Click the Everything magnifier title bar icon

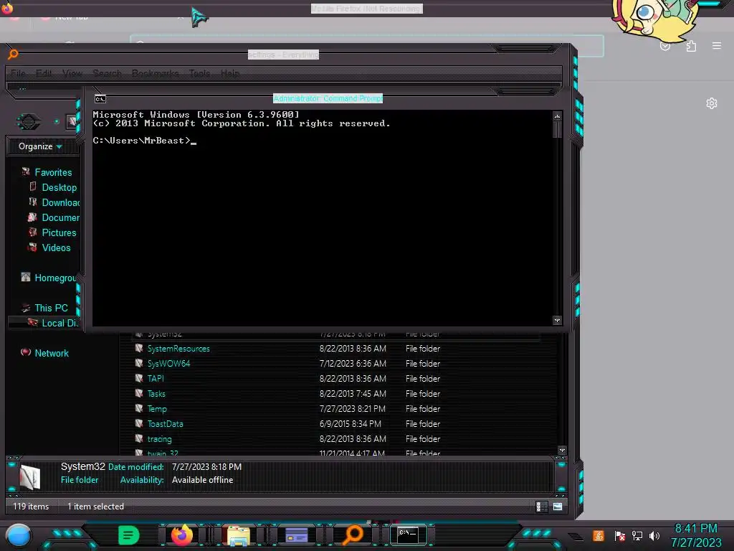coord(13,55)
